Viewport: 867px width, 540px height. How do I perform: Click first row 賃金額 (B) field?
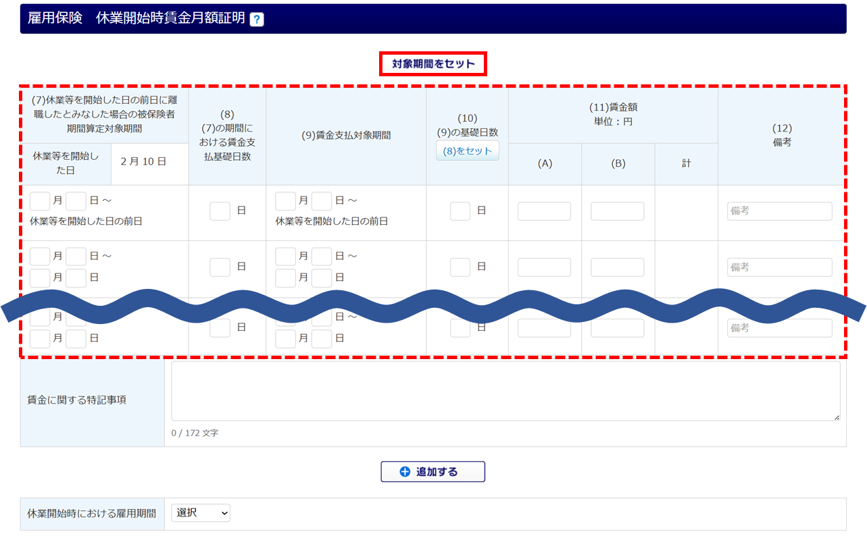618,211
